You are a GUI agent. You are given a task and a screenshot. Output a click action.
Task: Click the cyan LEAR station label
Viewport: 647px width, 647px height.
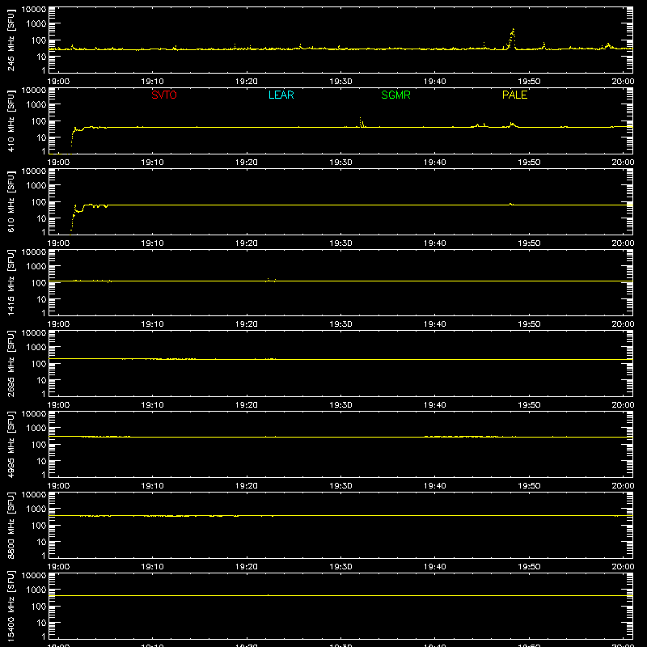(281, 95)
